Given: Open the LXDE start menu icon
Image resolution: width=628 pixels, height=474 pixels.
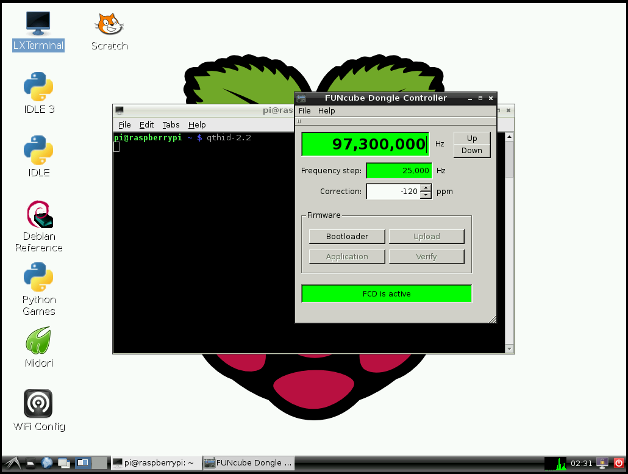Looking at the screenshot, I should (13, 463).
